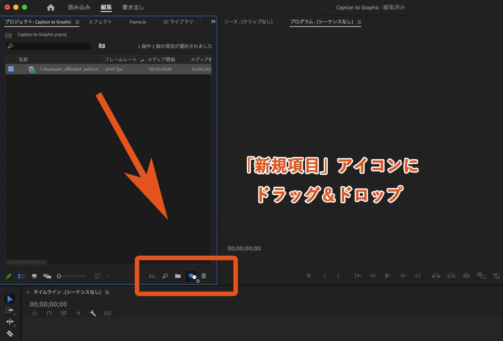The image size is (503, 341).
Task: Switch project panel to icon view
Action: click(34, 276)
